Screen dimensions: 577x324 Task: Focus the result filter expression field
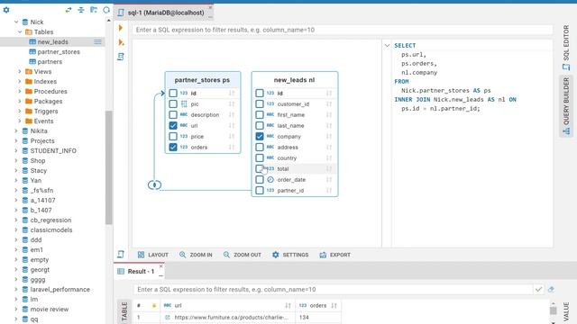click(x=333, y=290)
